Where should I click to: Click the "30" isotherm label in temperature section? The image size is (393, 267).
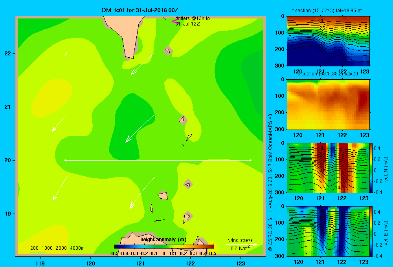click(322, 21)
